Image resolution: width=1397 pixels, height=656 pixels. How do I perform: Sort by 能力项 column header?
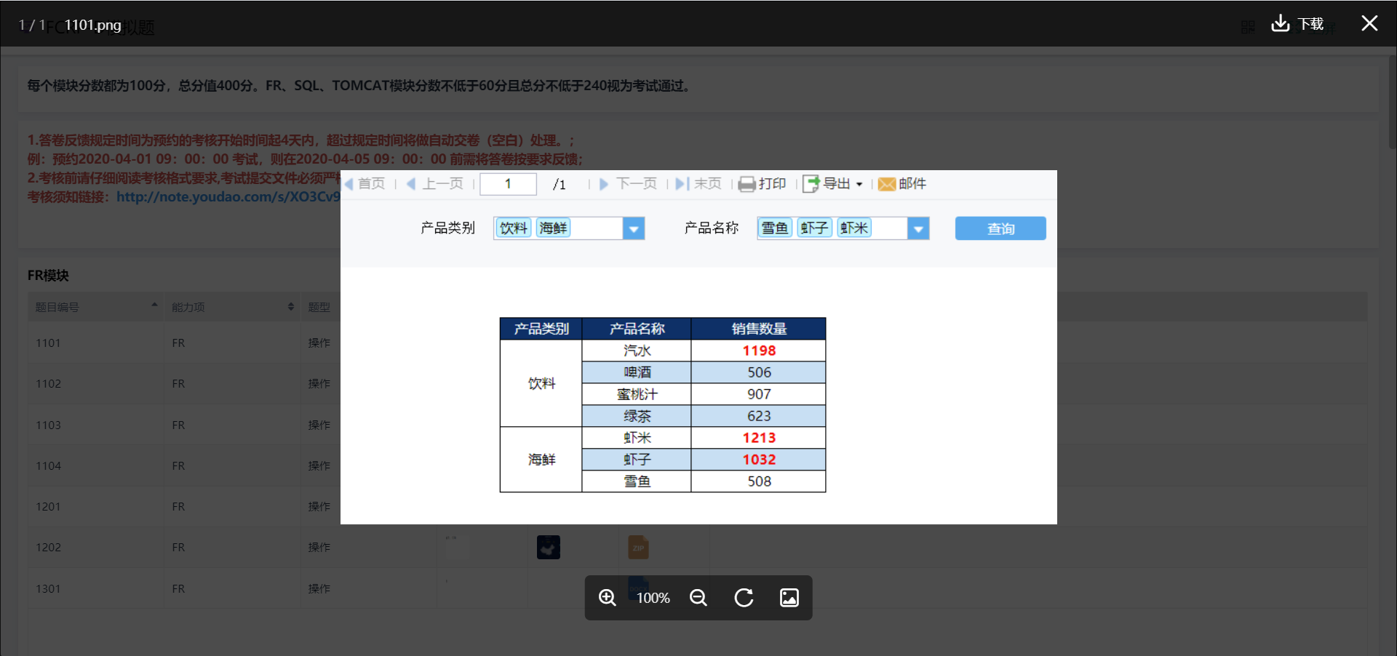(x=232, y=307)
